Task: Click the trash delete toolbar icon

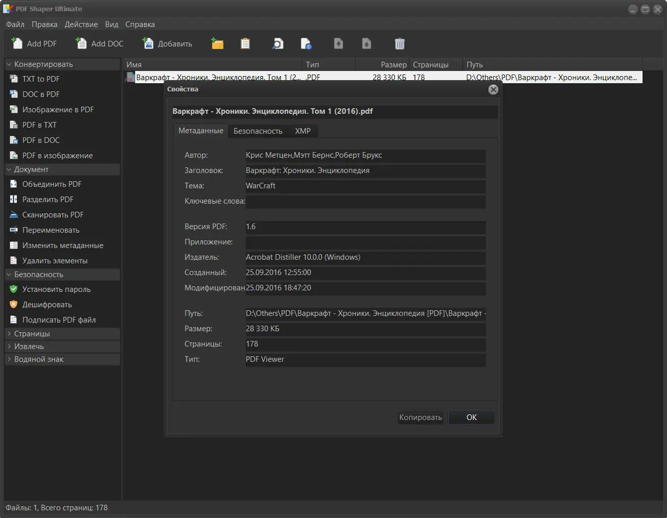Action: point(400,43)
